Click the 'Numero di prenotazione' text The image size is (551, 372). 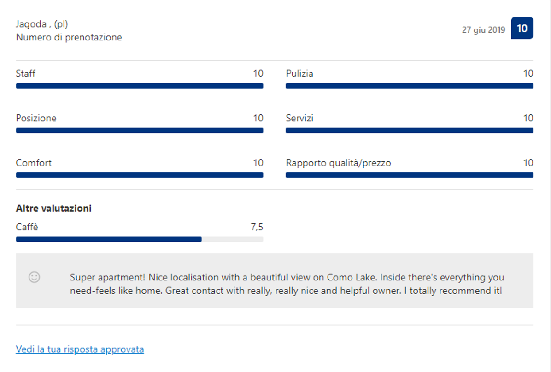click(x=69, y=38)
